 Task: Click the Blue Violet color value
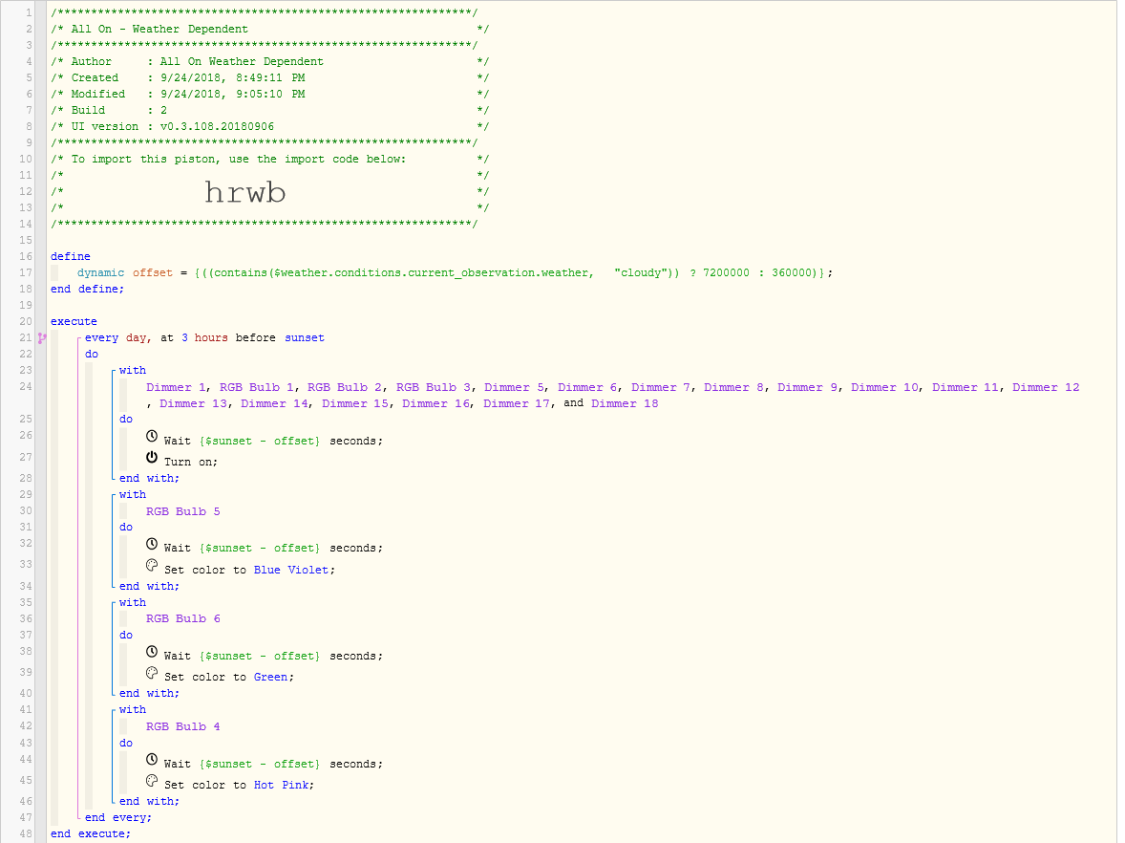(x=291, y=570)
